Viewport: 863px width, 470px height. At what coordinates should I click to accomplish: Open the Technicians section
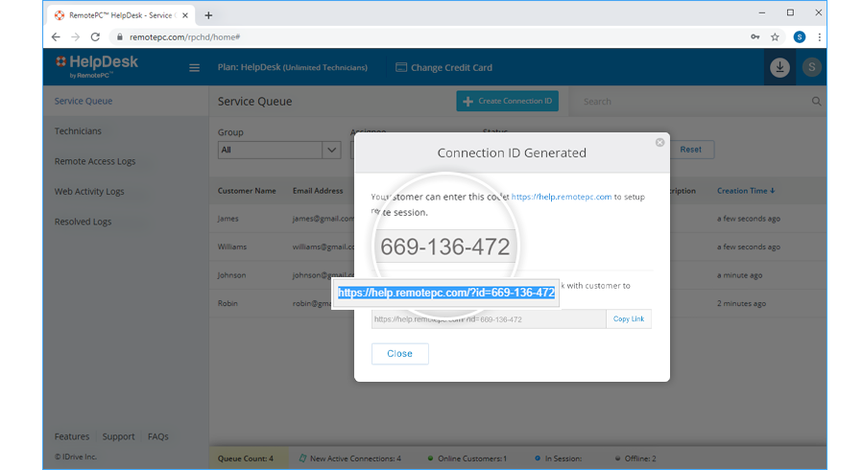point(78,131)
